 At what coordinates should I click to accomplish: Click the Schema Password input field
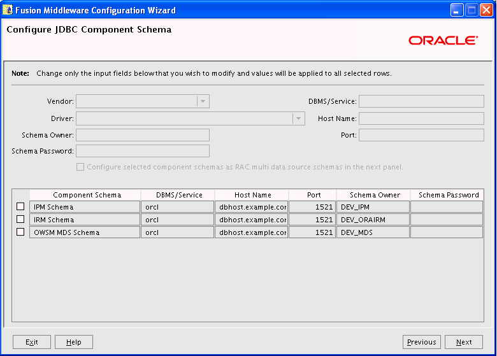143,151
